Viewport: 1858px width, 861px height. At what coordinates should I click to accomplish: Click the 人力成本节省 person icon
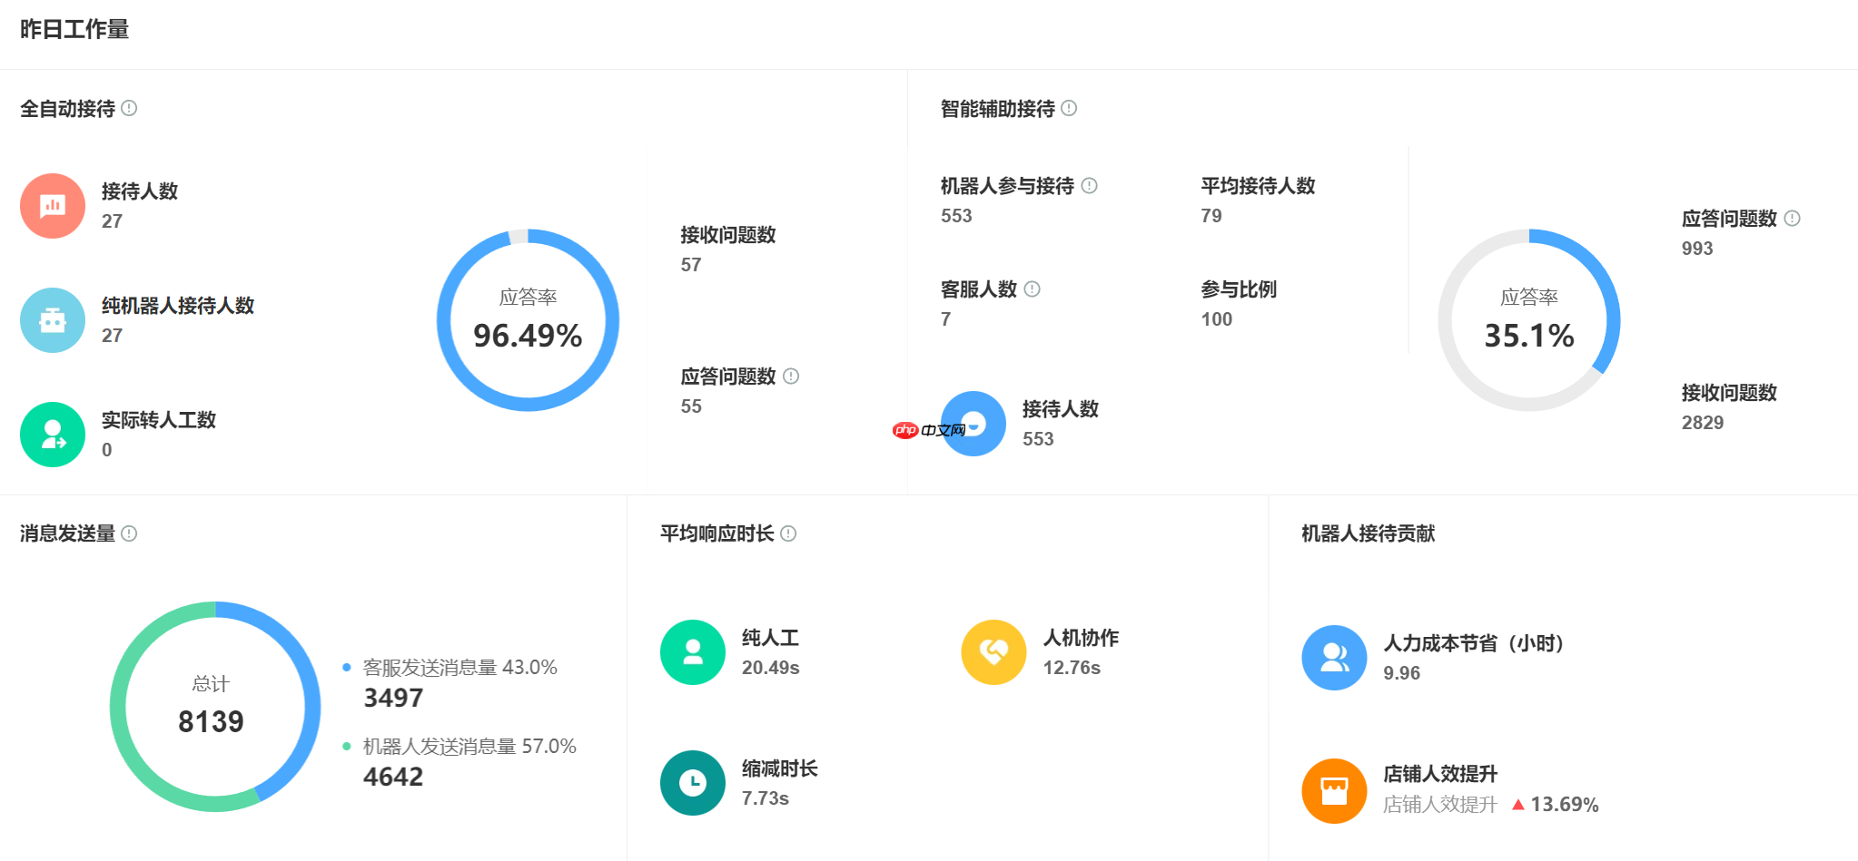point(1334,657)
